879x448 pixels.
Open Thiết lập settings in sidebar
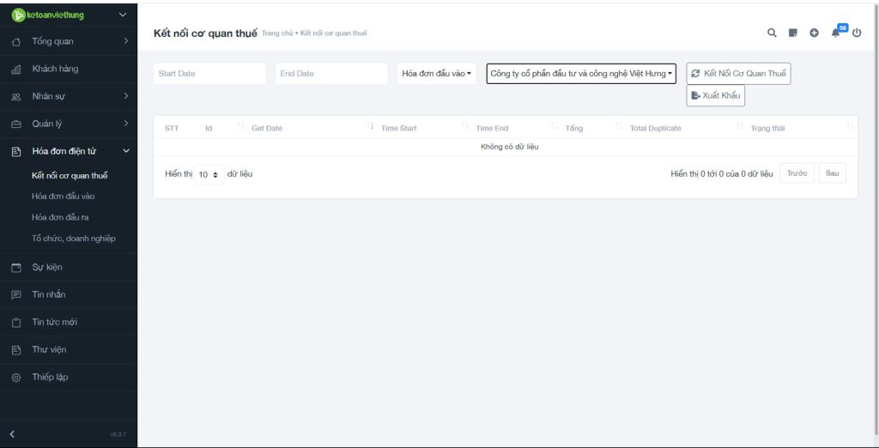50,377
